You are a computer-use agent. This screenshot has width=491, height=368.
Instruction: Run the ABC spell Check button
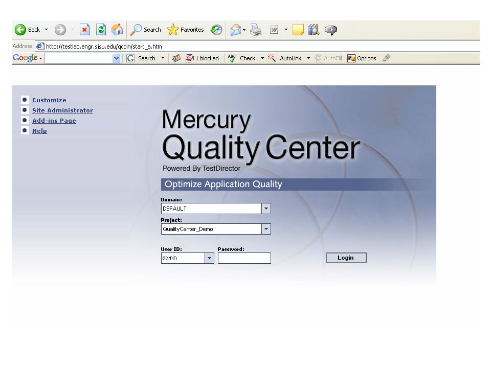[242, 58]
